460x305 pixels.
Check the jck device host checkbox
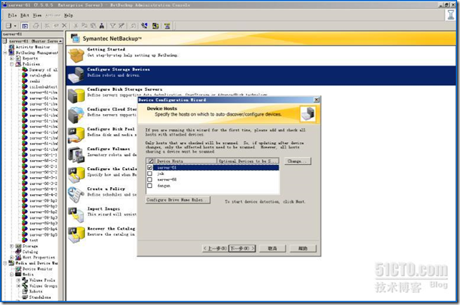coord(150,174)
